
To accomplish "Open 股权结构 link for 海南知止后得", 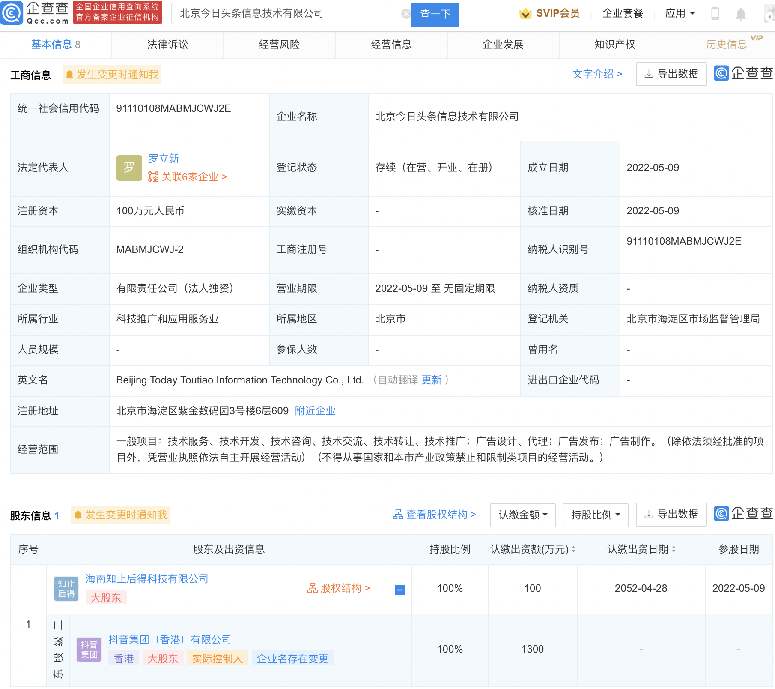I will 339,588.
